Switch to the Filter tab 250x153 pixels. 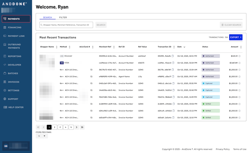63,18
